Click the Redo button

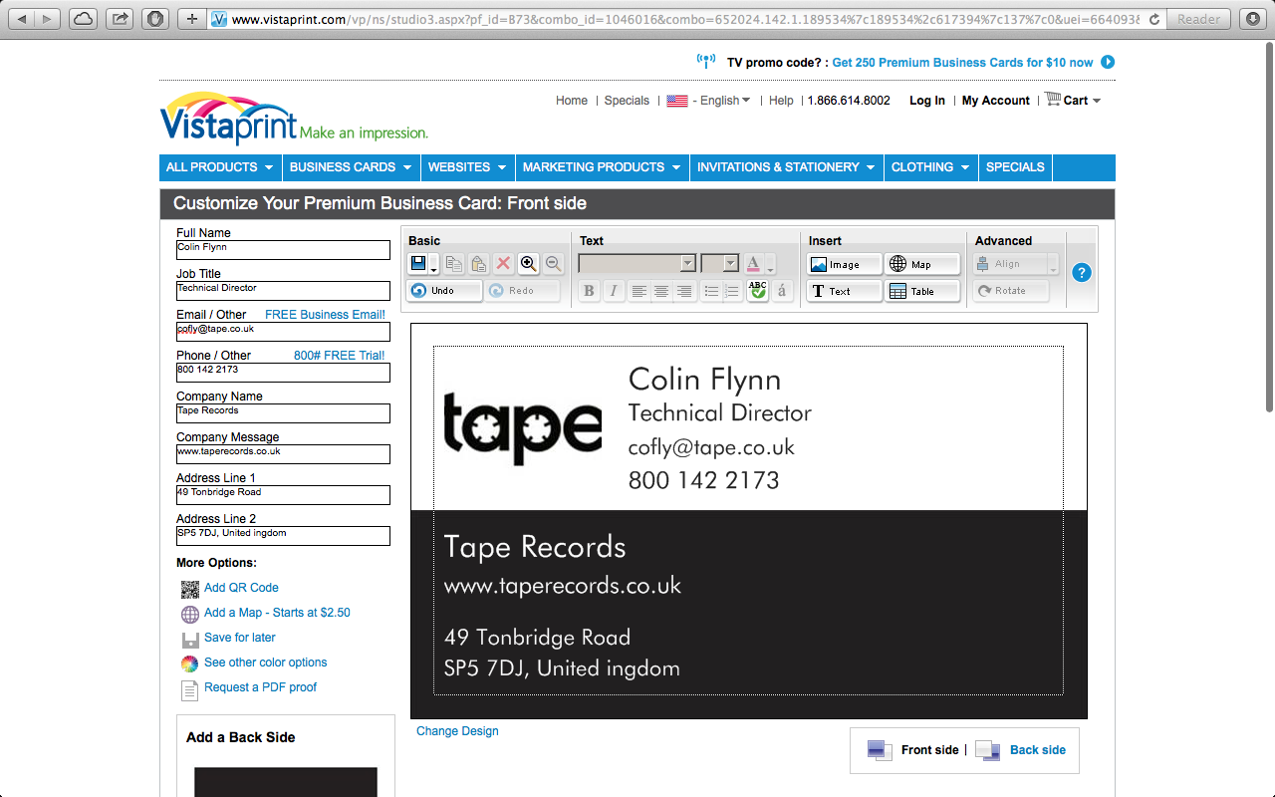(x=522, y=291)
